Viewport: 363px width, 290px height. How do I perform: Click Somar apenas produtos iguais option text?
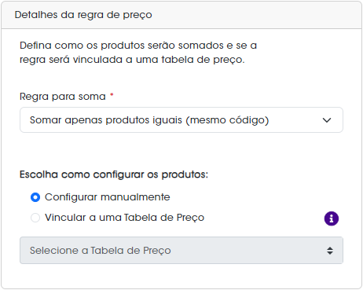[106, 120]
